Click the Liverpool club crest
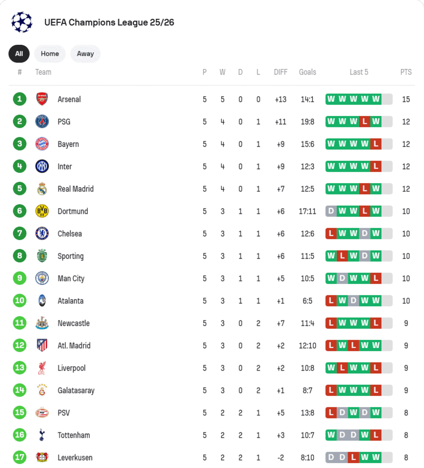 point(42,368)
